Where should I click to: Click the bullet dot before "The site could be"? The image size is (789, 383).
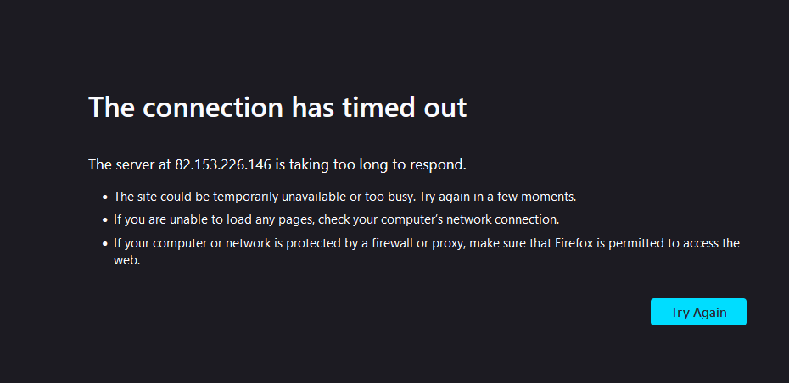click(105, 197)
